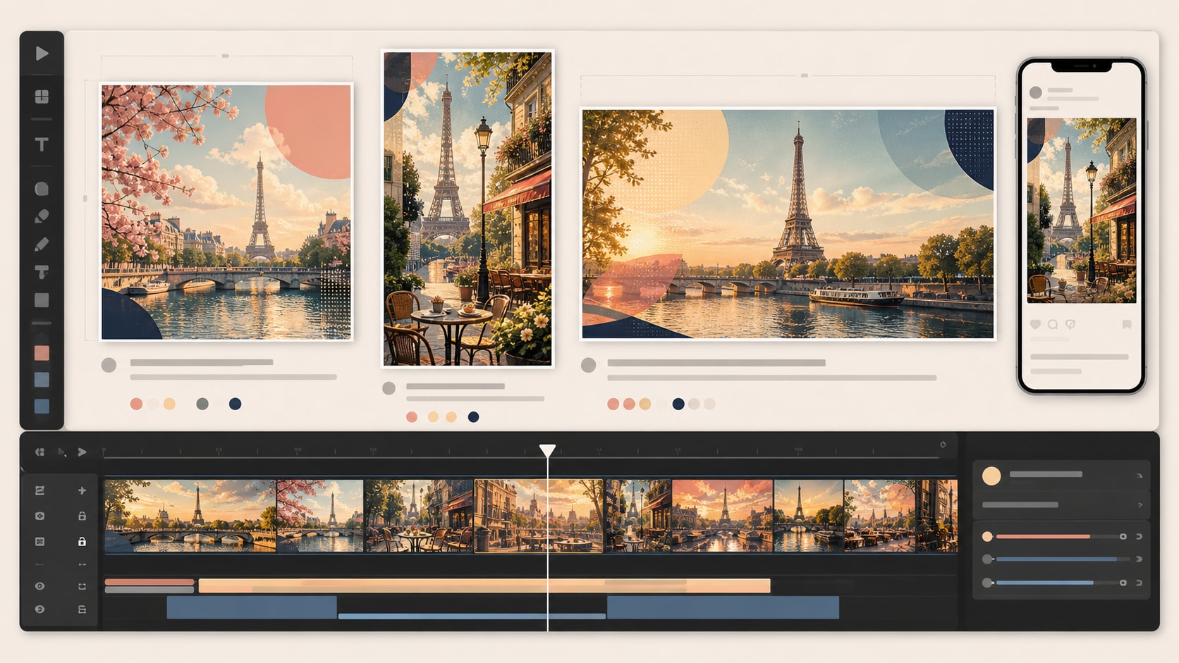The width and height of the screenshot is (1179, 663).
Task: Reset the middle blue slider using its end icon
Action: point(1140,559)
